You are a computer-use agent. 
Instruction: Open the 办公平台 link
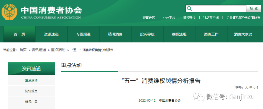pyautogui.click(x=169, y=18)
